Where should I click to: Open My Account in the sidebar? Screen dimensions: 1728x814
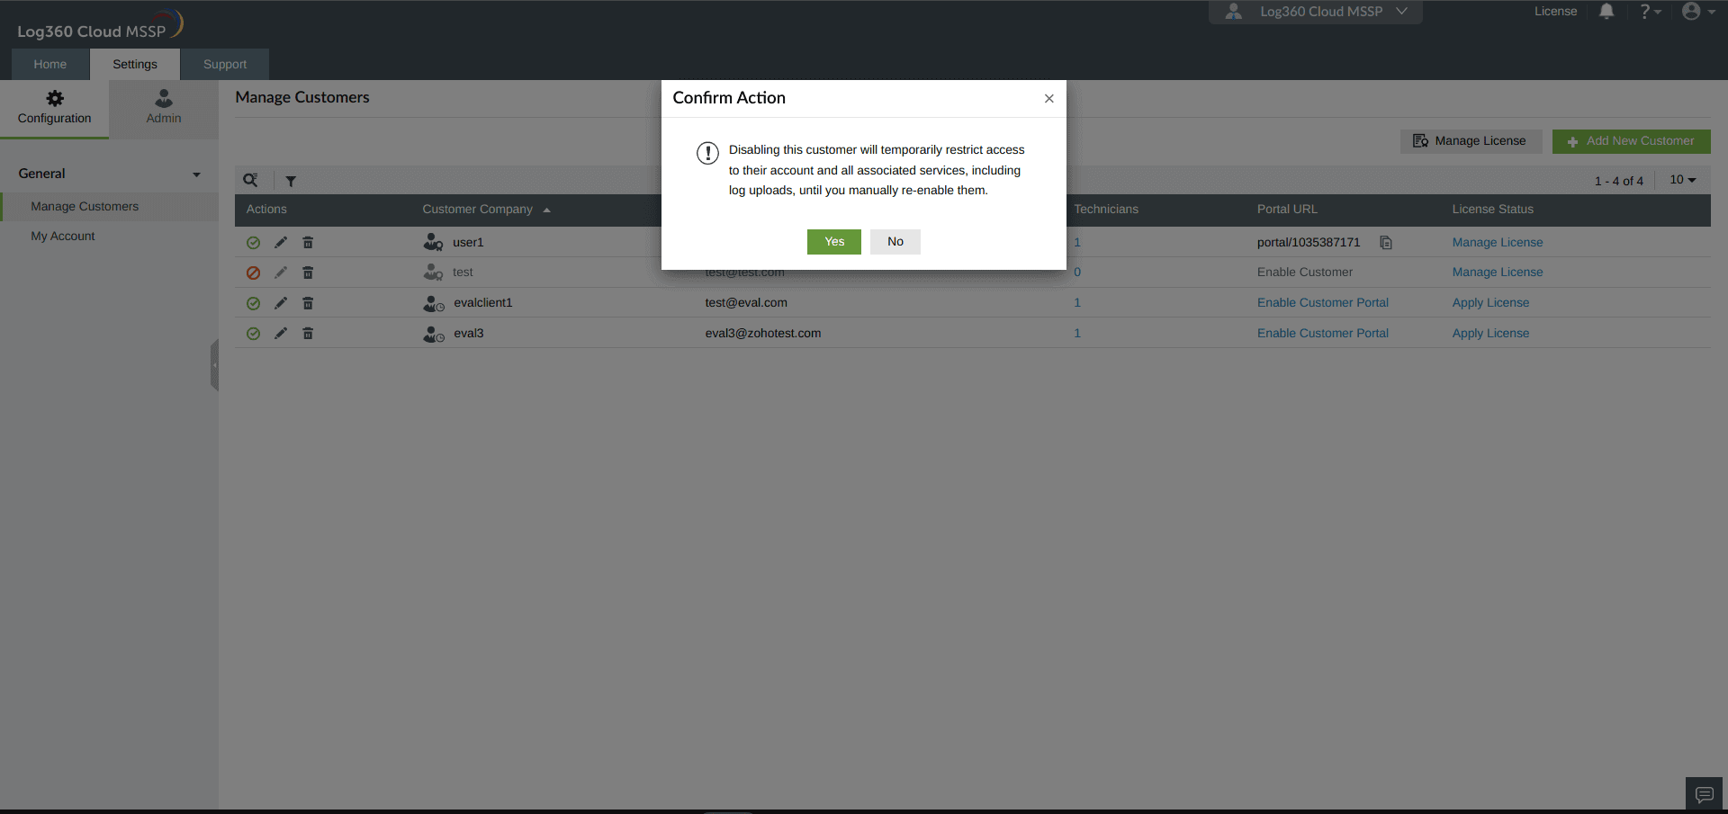point(63,236)
